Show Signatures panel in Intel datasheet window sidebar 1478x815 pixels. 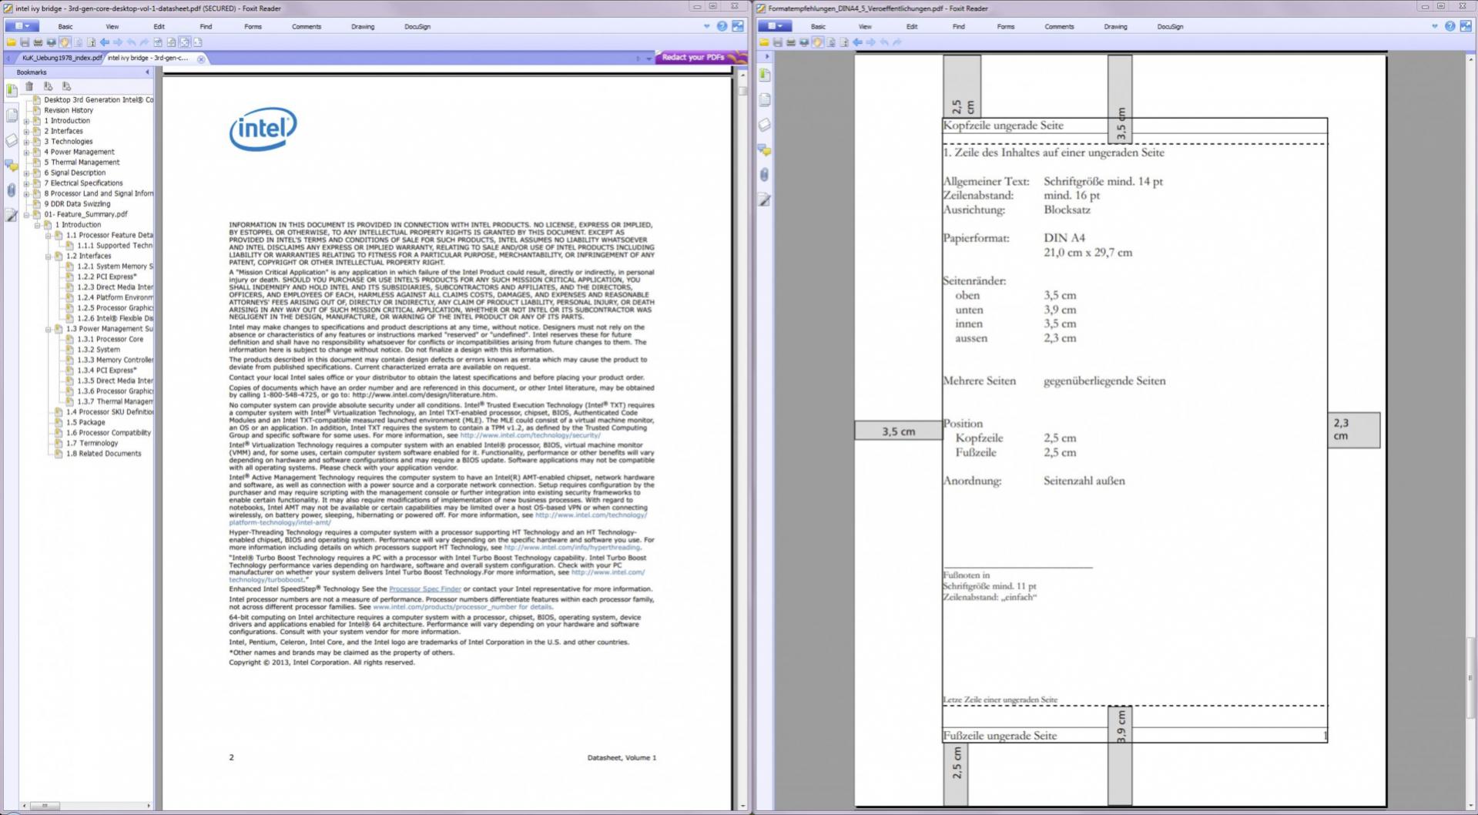click(x=12, y=215)
